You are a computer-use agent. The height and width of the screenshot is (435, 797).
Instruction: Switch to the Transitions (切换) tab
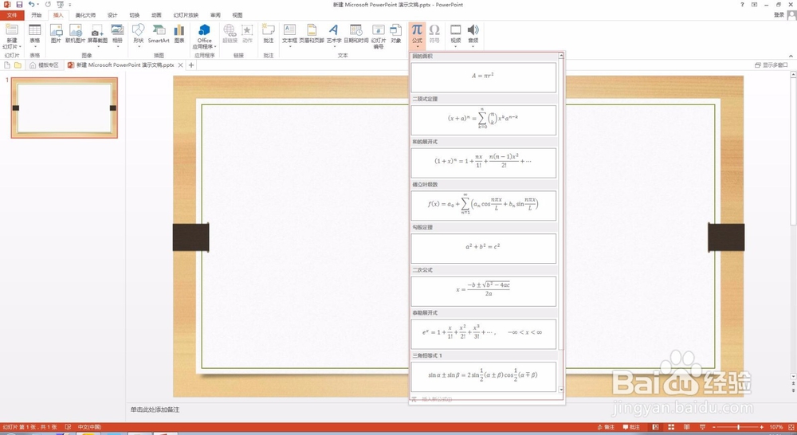click(134, 15)
